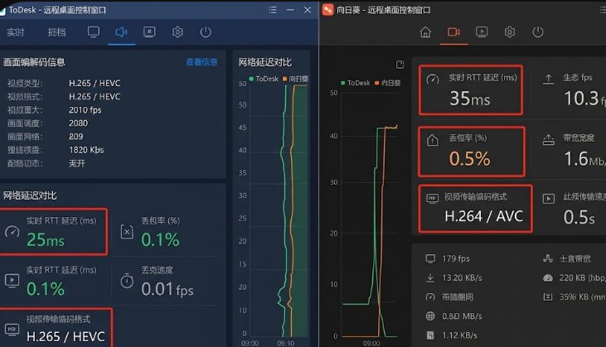
Task: Click the 1820 Kbs value in codec info
Action: click(86, 150)
